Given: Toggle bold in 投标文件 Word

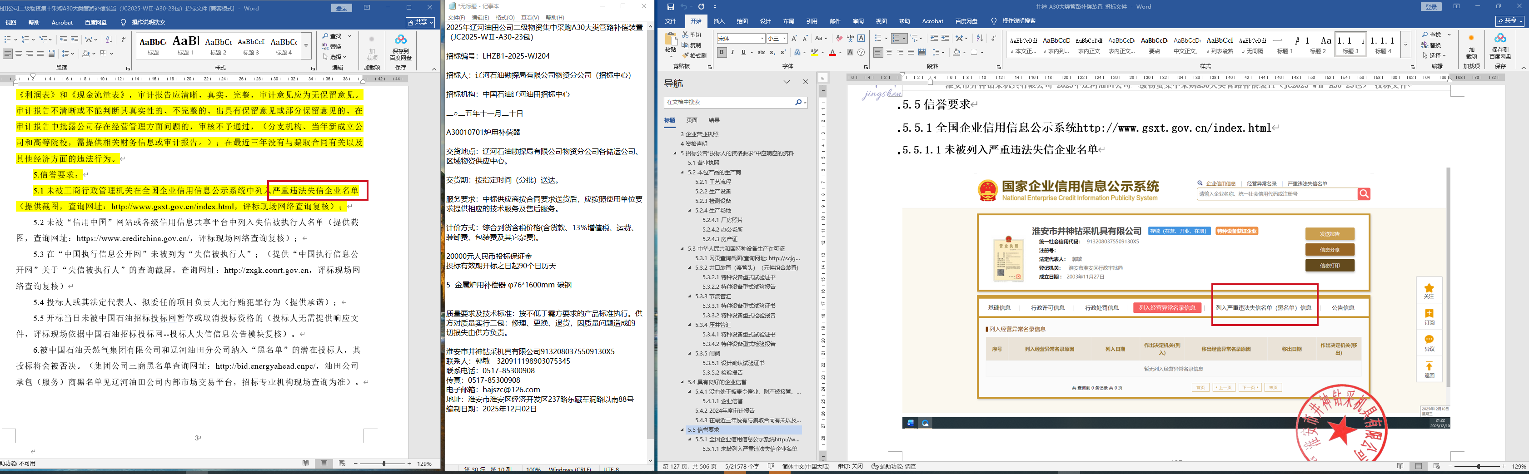Looking at the screenshot, I should (x=722, y=53).
